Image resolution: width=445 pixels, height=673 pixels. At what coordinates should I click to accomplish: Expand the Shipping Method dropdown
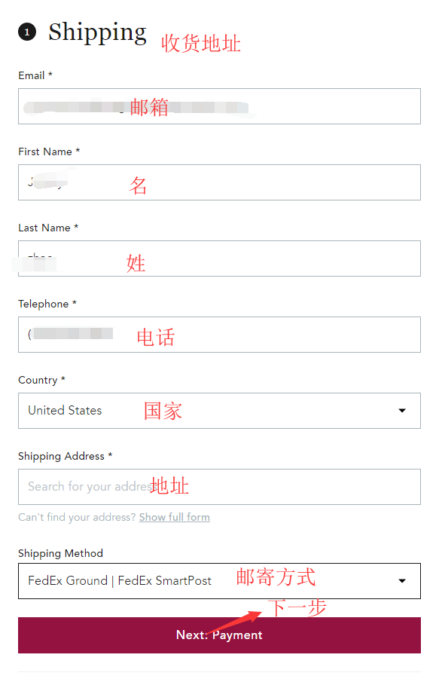click(218, 581)
